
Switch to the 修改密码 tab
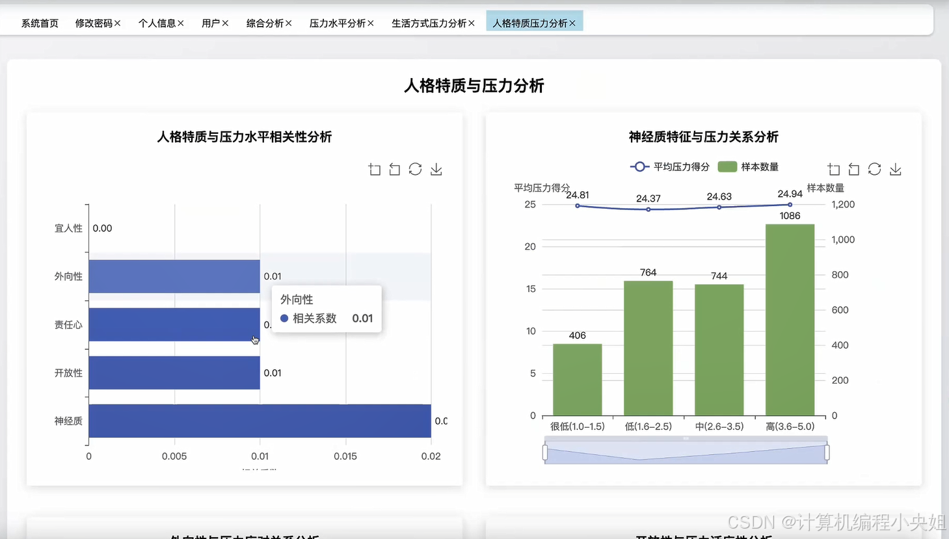(94, 23)
